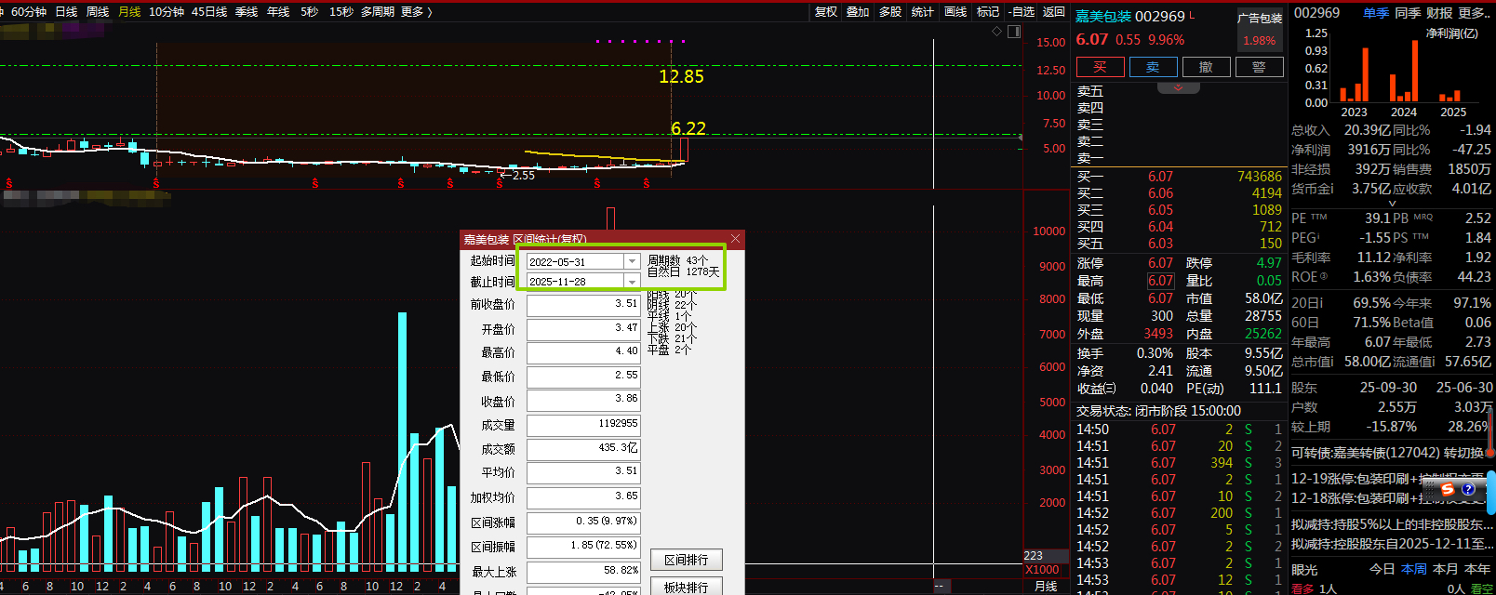Select the 月线 period tab
The image size is (1496, 595).
click(x=129, y=11)
